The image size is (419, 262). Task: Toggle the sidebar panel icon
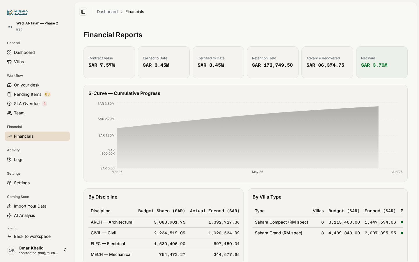point(83,12)
